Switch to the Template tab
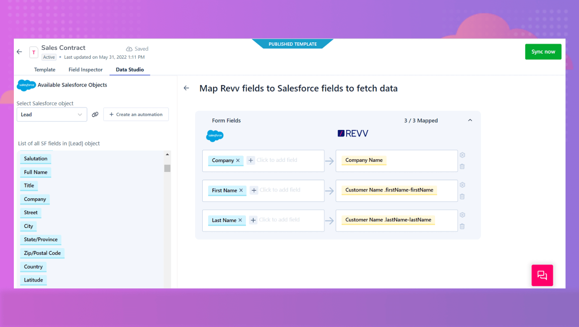 coord(44,70)
